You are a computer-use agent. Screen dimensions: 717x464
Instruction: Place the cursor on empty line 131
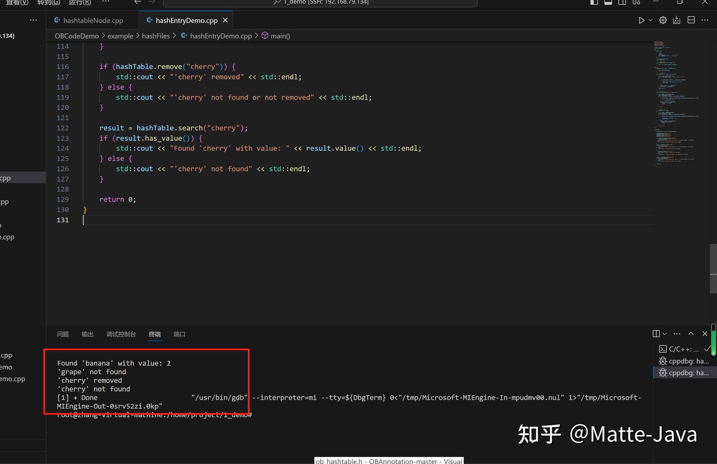click(x=367, y=220)
